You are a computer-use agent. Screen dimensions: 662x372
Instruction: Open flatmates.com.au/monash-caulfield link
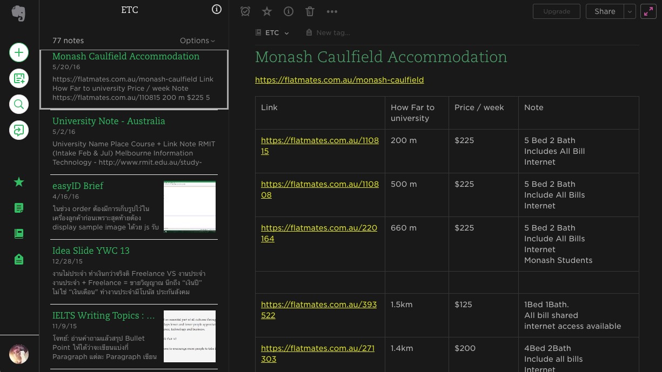(339, 80)
